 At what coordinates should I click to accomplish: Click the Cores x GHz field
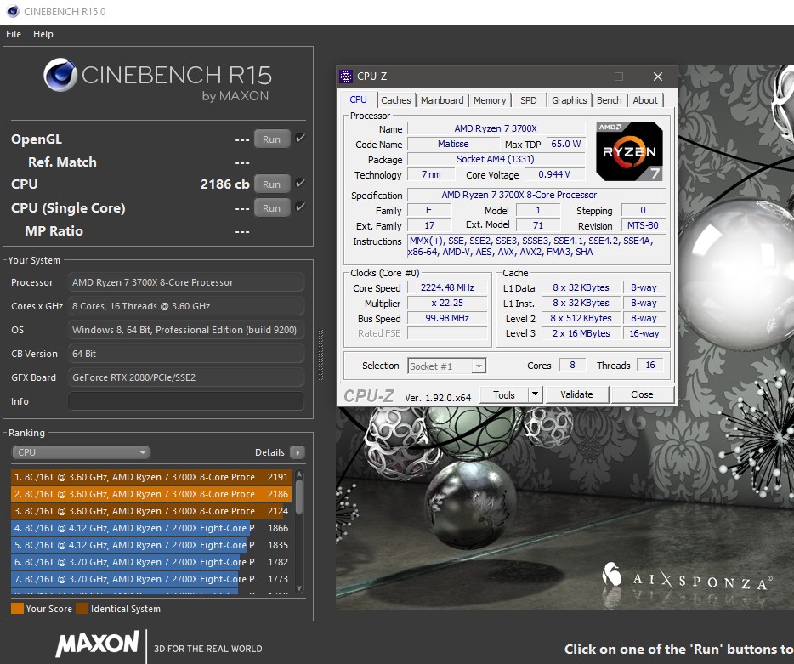pyautogui.click(x=186, y=306)
